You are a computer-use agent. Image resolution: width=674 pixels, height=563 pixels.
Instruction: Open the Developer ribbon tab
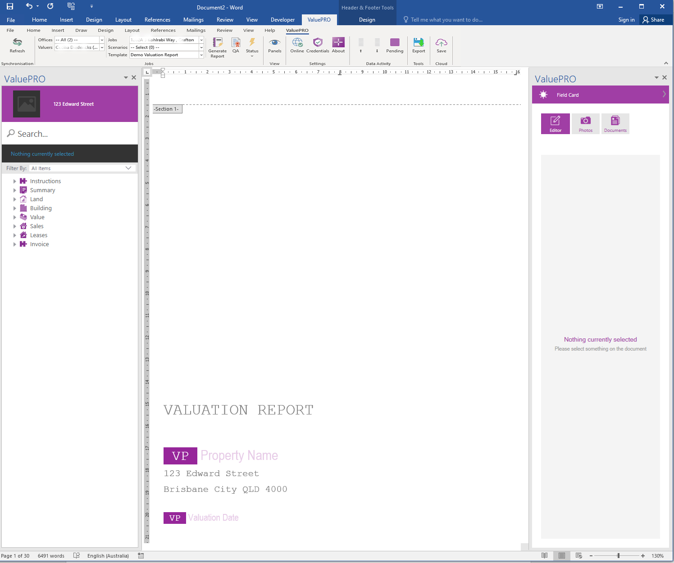(x=282, y=20)
